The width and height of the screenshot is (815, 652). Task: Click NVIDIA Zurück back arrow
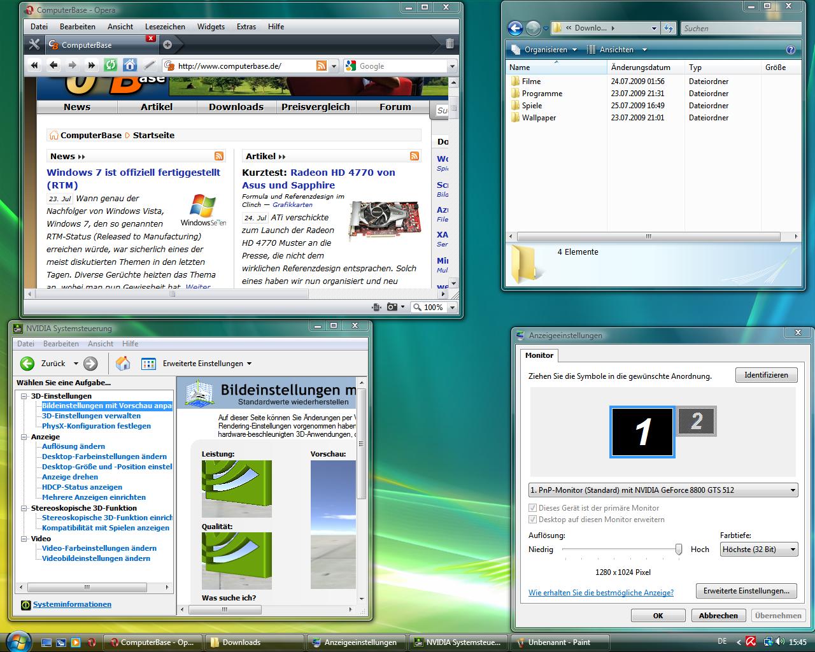(x=27, y=364)
